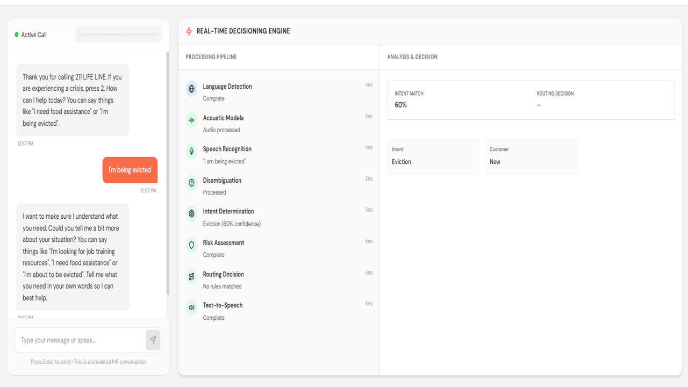Click the 'No rules matched' status text
The width and height of the screenshot is (688, 387).
[x=222, y=286]
